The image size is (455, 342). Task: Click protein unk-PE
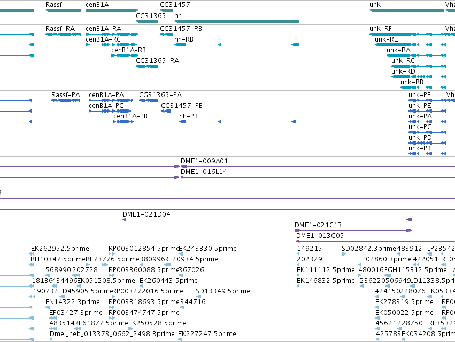(427, 111)
